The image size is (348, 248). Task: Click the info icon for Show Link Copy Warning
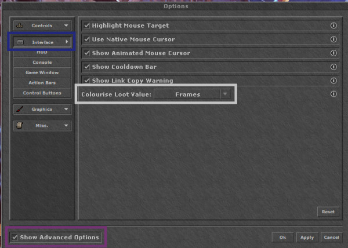333,81
